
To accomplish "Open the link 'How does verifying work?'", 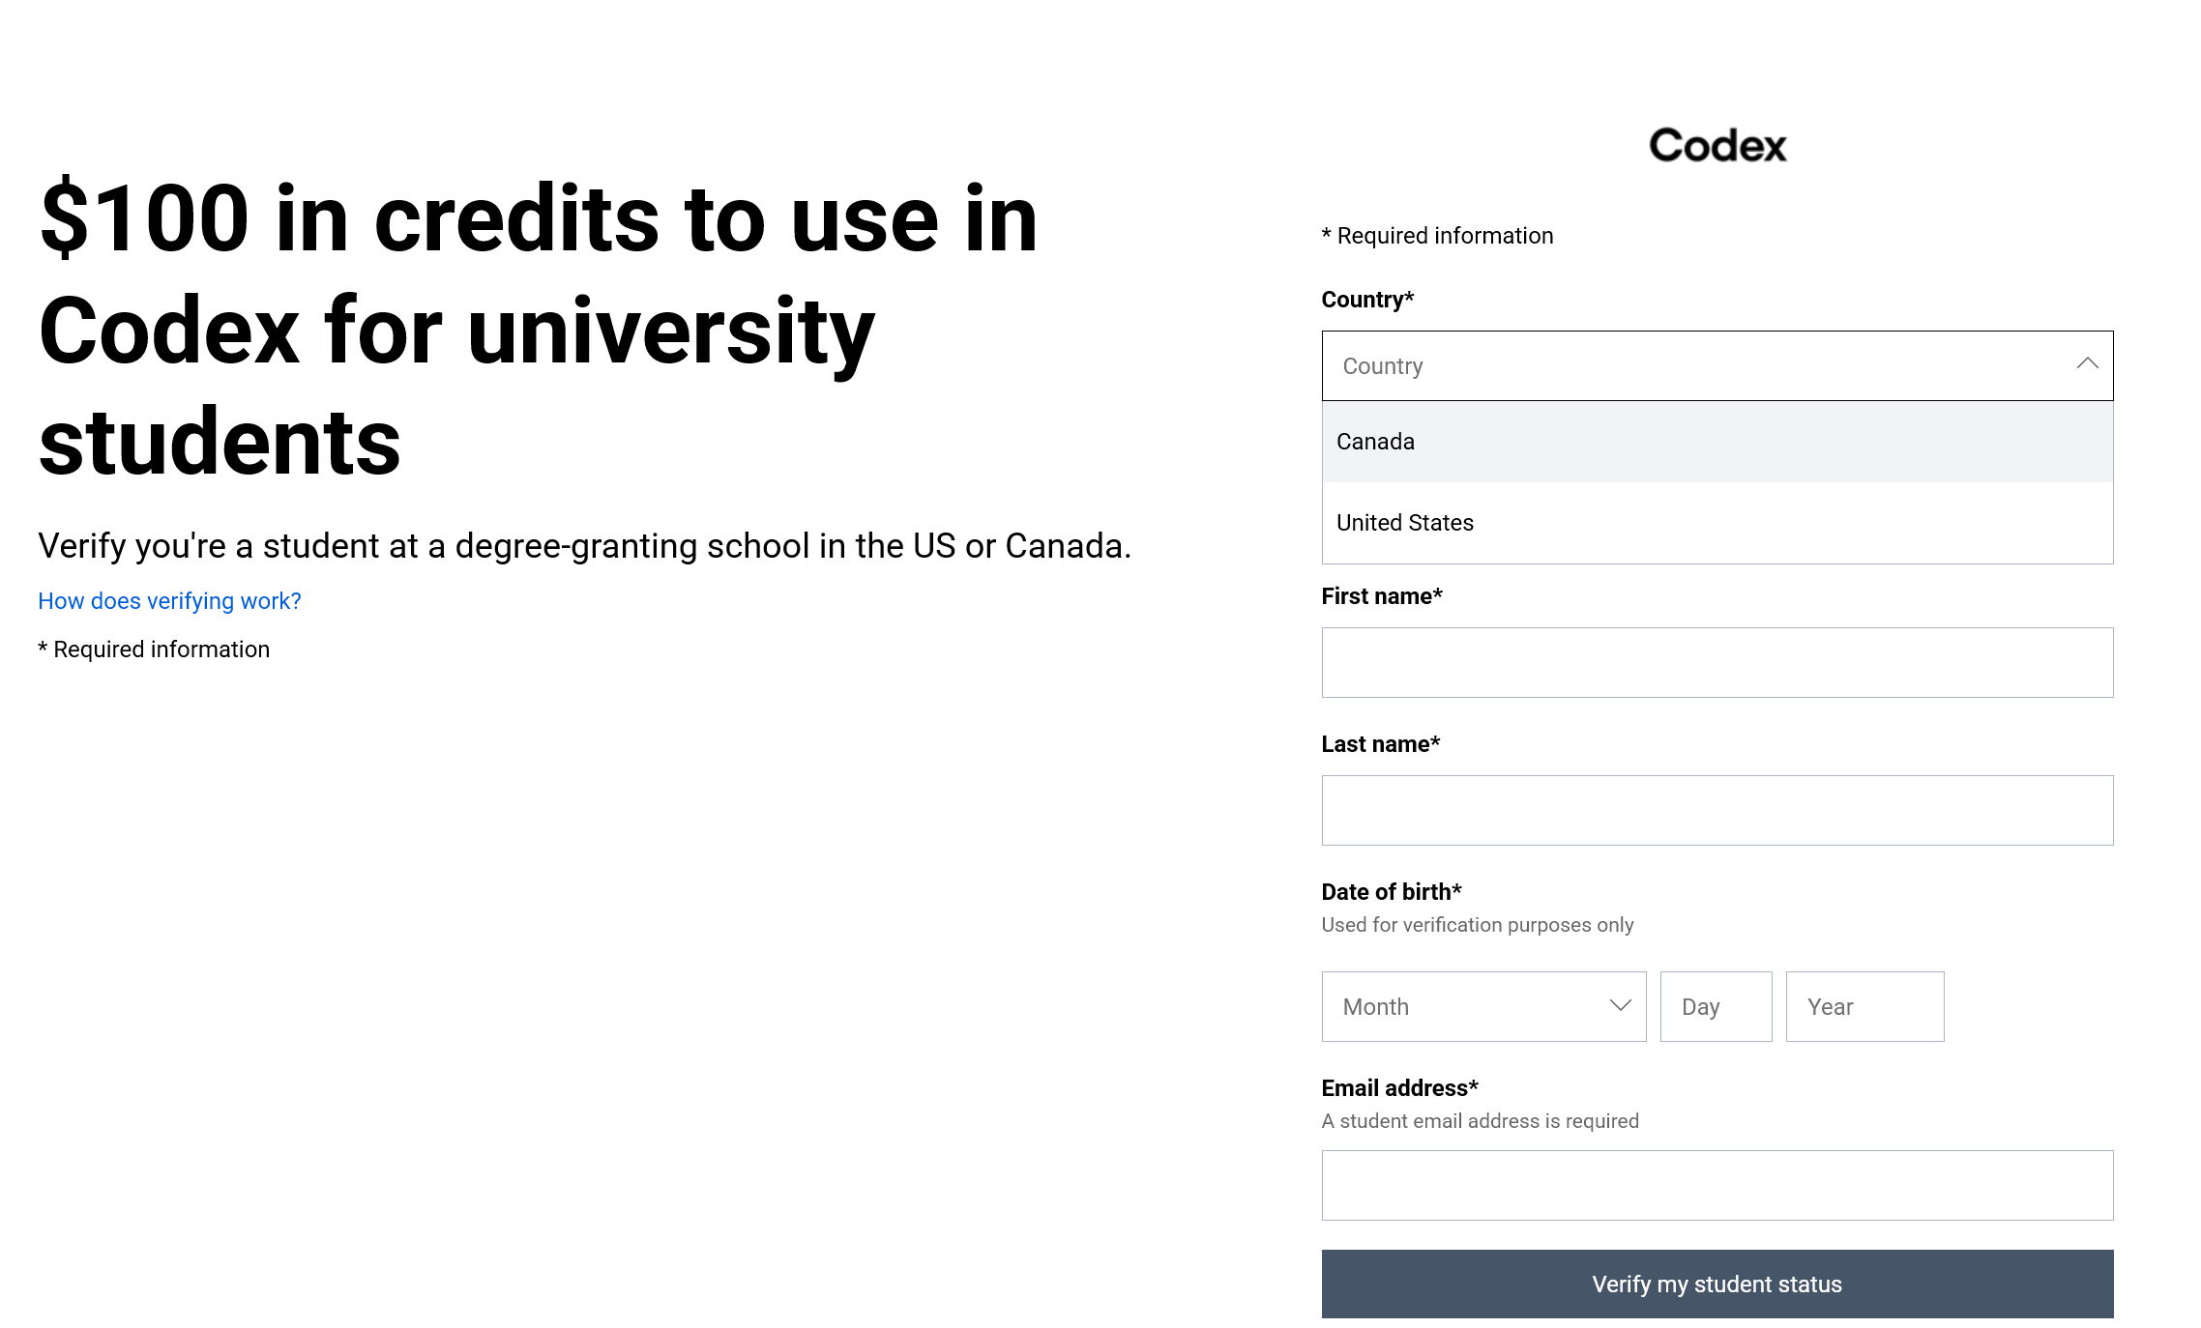I will click(x=169, y=600).
